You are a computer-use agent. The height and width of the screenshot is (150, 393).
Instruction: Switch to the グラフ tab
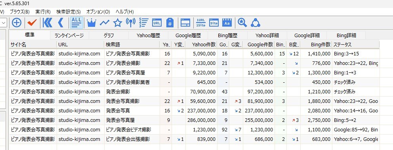(x=109, y=36)
